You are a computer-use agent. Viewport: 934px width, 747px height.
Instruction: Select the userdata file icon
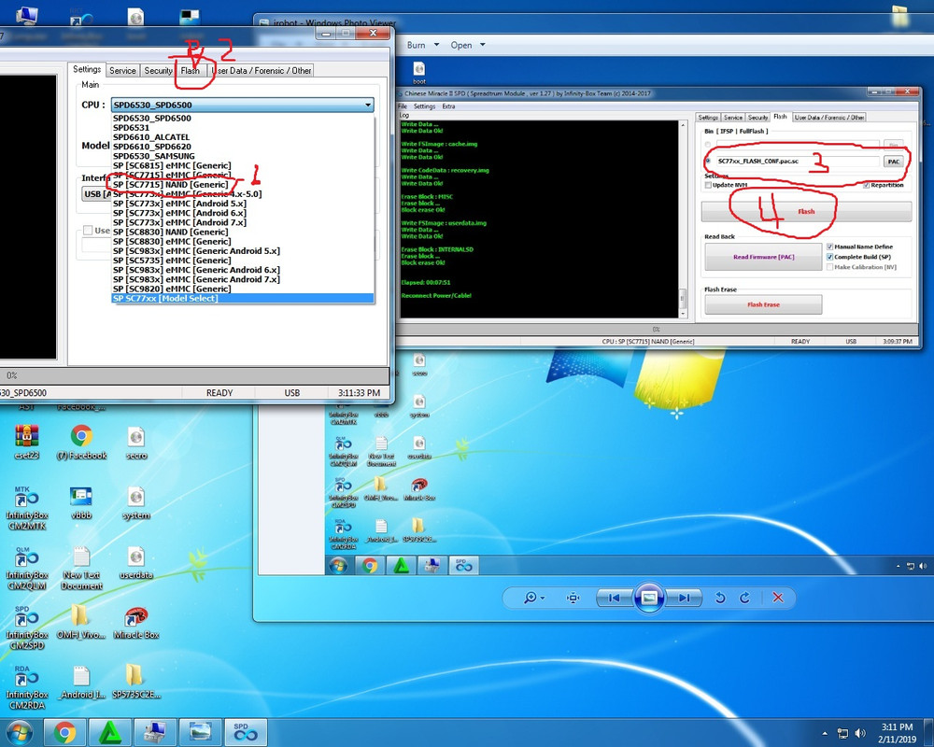point(136,561)
